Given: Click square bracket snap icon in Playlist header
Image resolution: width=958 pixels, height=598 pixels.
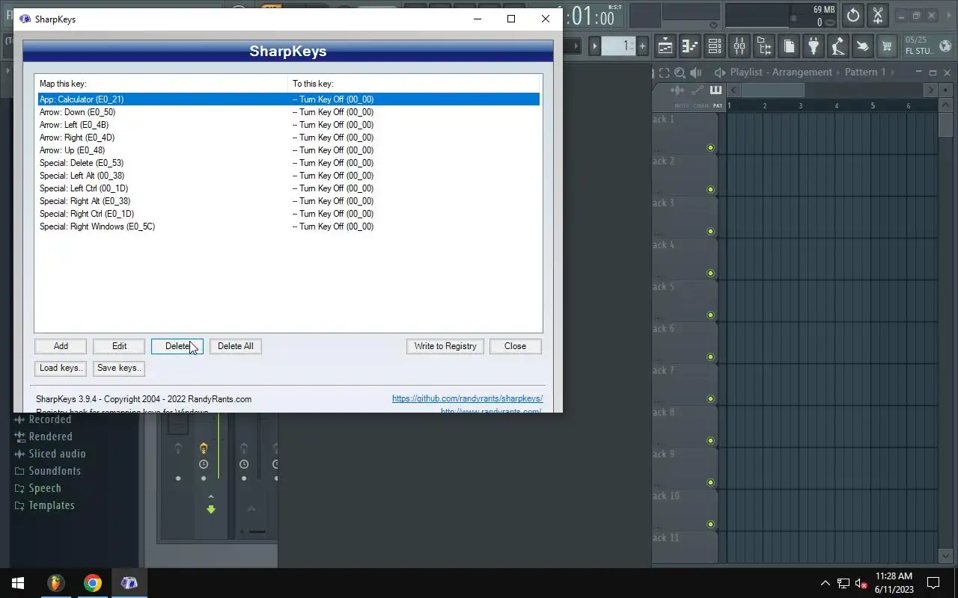Looking at the screenshot, I should (664, 73).
